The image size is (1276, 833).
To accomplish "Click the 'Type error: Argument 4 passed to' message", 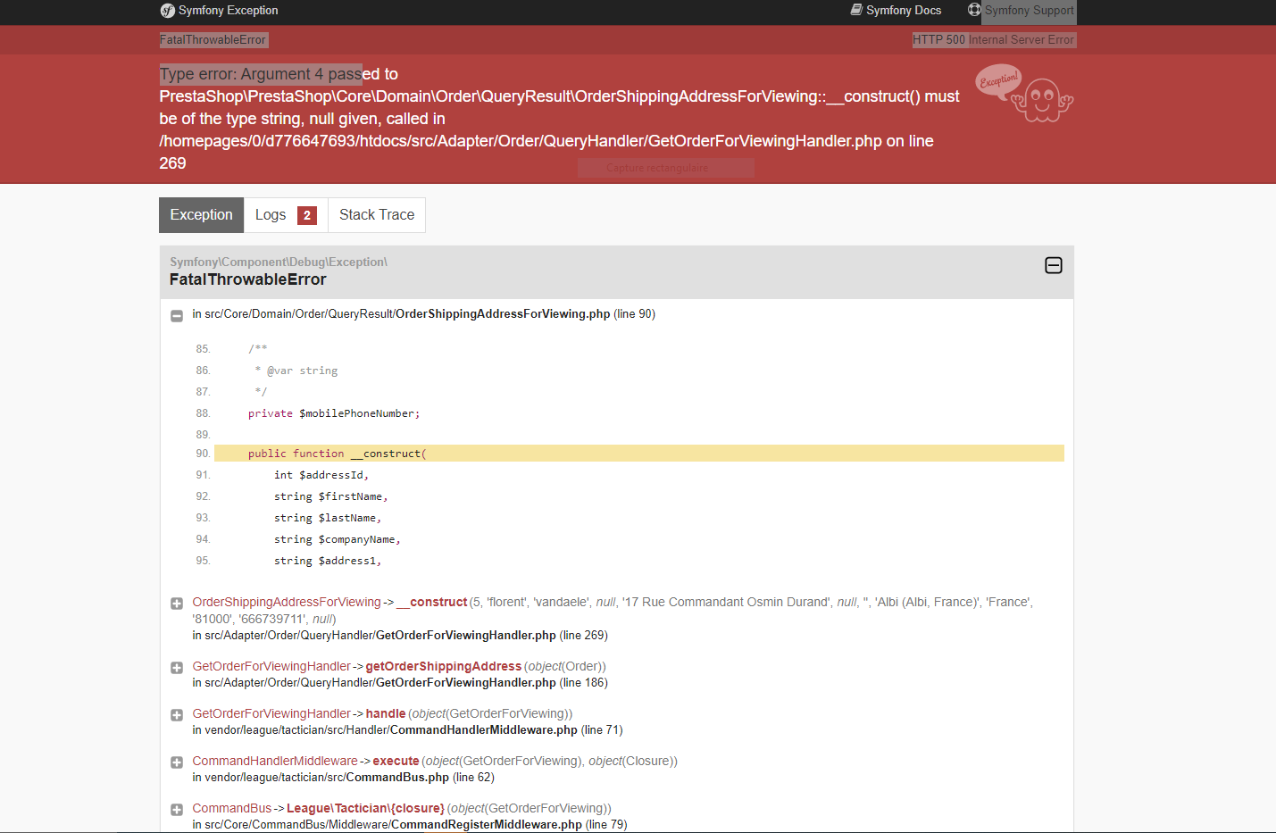I will pyautogui.click(x=279, y=74).
